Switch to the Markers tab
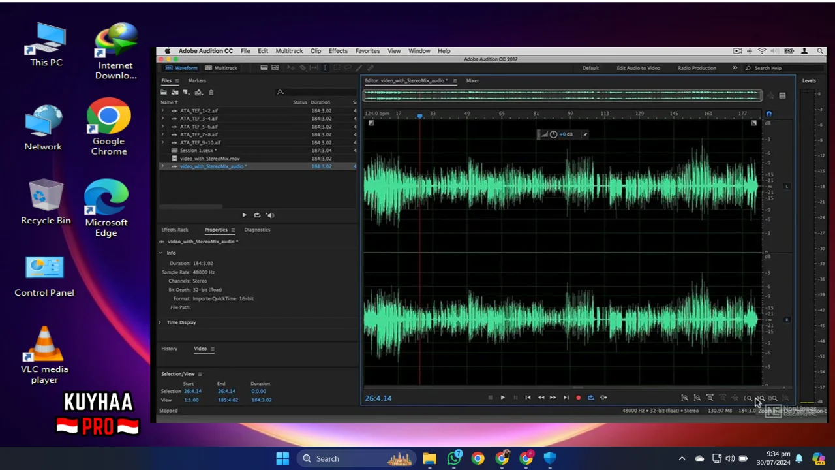The width and height of the screenshot is (835, 470). tap(197, 81)
